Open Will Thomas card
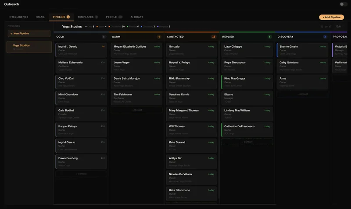The image size is (351, 209). tap(191, 130)
